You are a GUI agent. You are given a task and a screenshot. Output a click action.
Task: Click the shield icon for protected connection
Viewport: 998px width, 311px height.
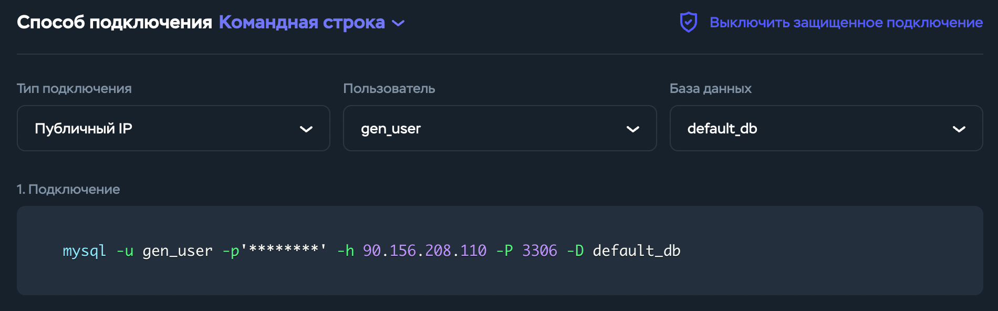coord(688,23)
